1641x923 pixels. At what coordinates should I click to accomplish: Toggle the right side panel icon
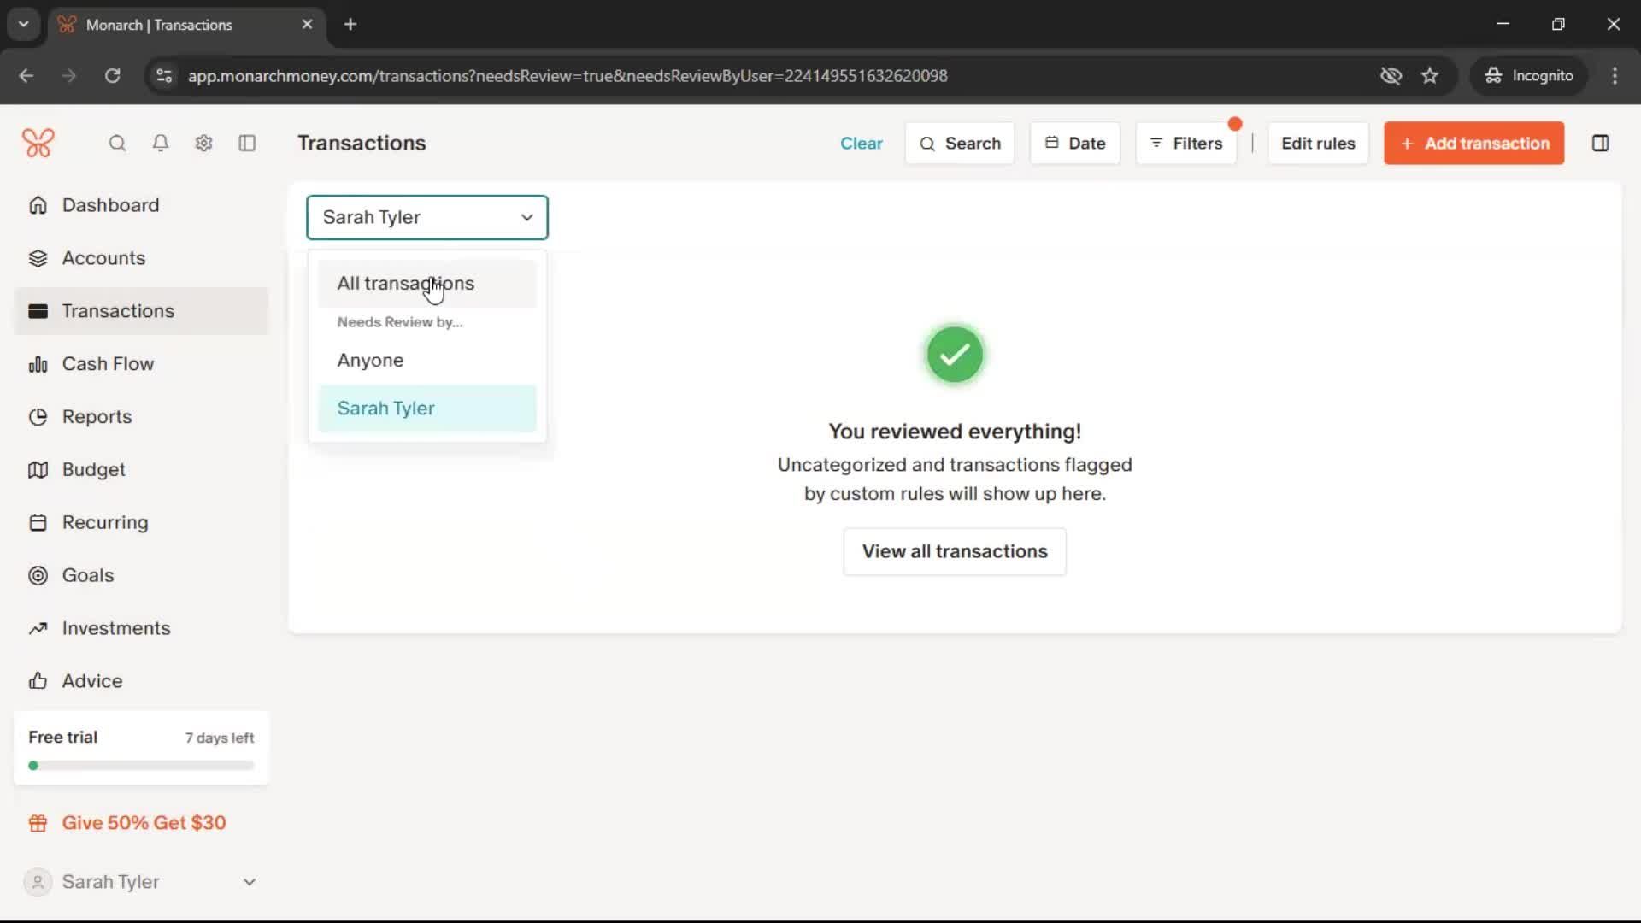pyautogui.click(x=1600, y=144)
